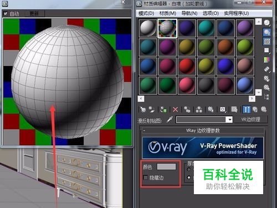Select the pink sphere sample slot
Screen dimensions: 277x208
[x=187, y=85]
